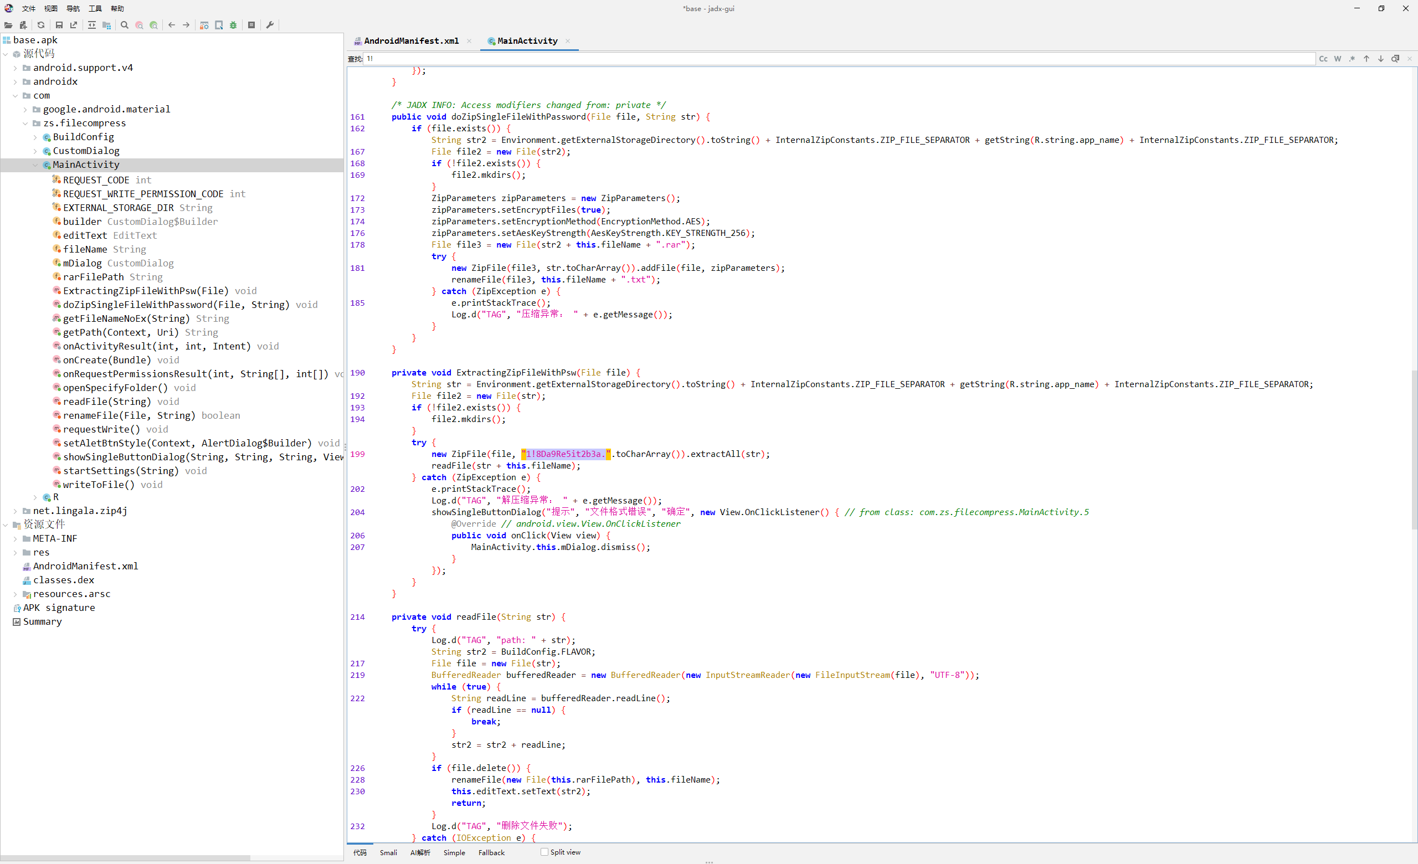Toggle case-sensitive Cc search option

click(x=1323, y=59)
